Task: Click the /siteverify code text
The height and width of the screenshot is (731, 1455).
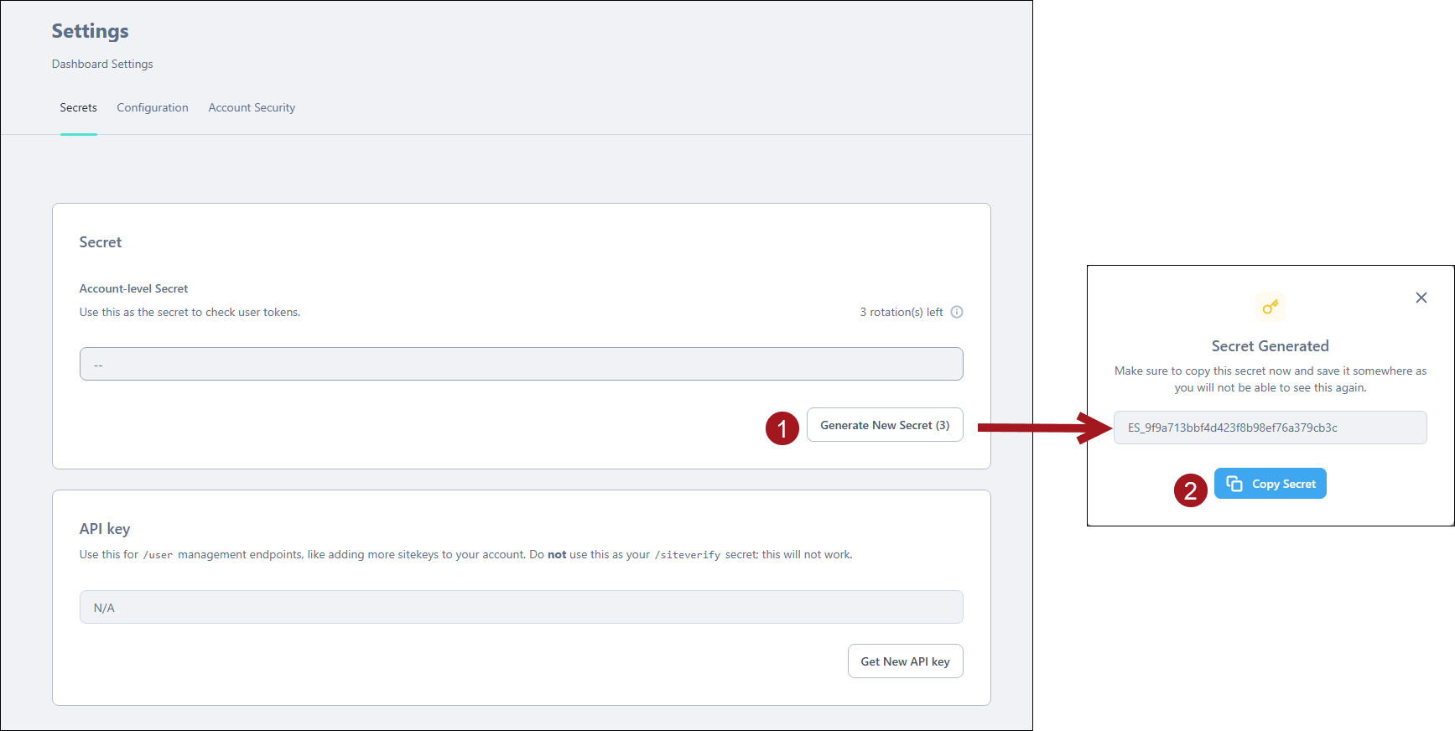Action: (x=687, y=555)
